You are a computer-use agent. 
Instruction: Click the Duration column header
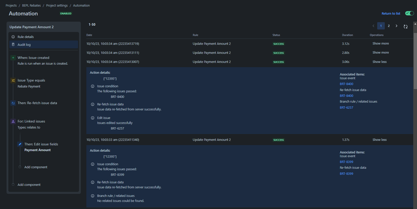(347, 35)
